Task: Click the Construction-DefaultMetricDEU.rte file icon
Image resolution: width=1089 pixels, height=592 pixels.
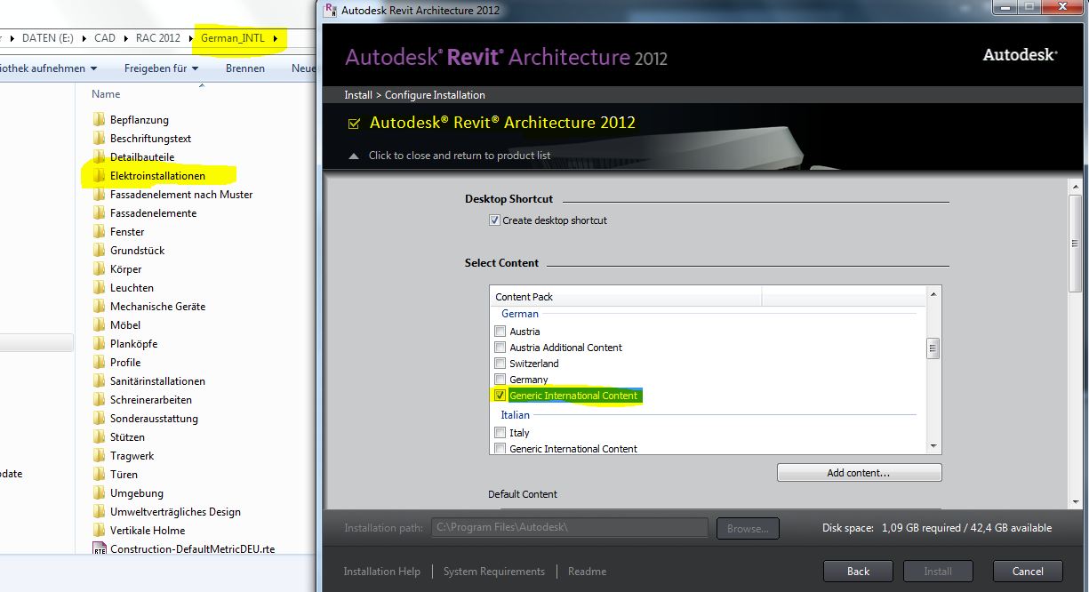Action: click(x=99, y=549)
